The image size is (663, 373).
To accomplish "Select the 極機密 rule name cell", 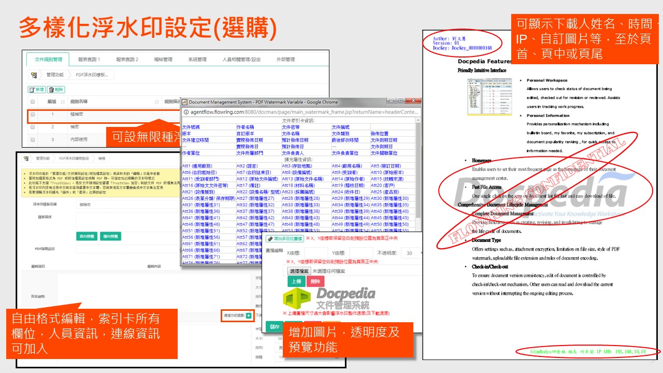I will pyautogui.click(x=77, y=114).
